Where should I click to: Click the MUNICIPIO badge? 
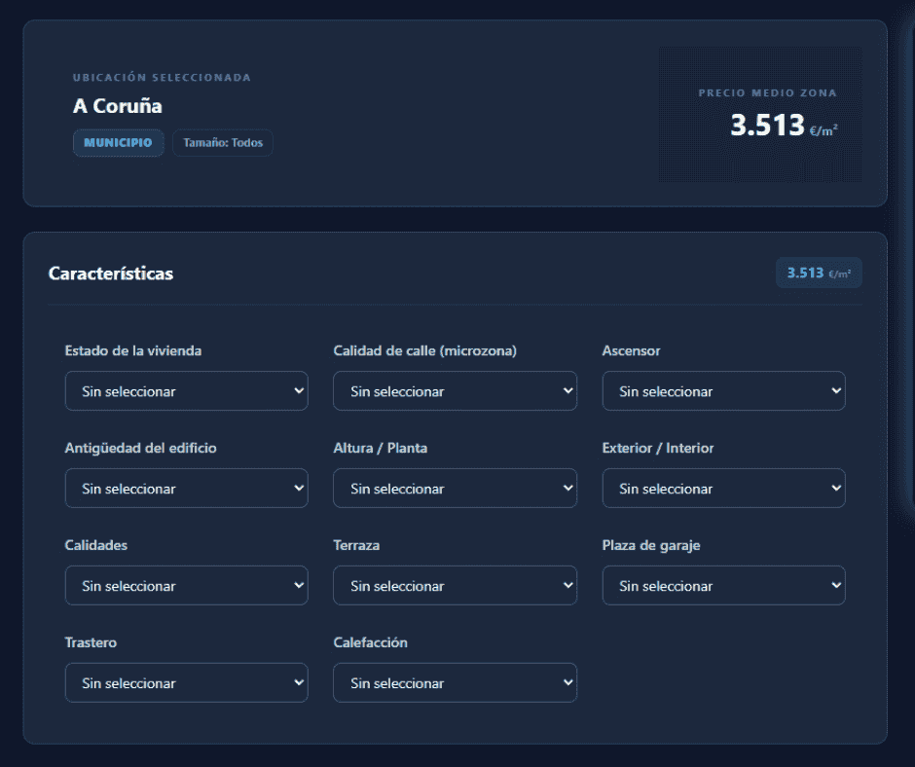coord(118,143)
